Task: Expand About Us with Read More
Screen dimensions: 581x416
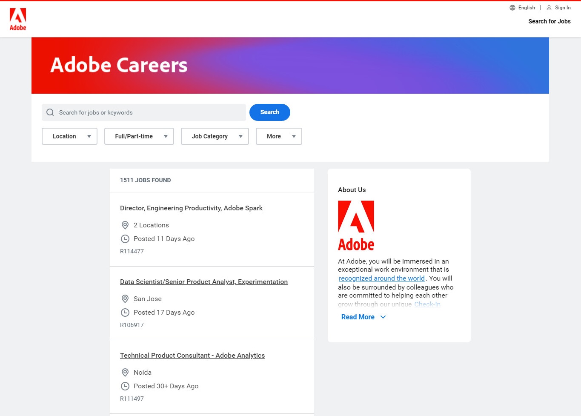Action: pyautogui.click(x=363, y=317)
